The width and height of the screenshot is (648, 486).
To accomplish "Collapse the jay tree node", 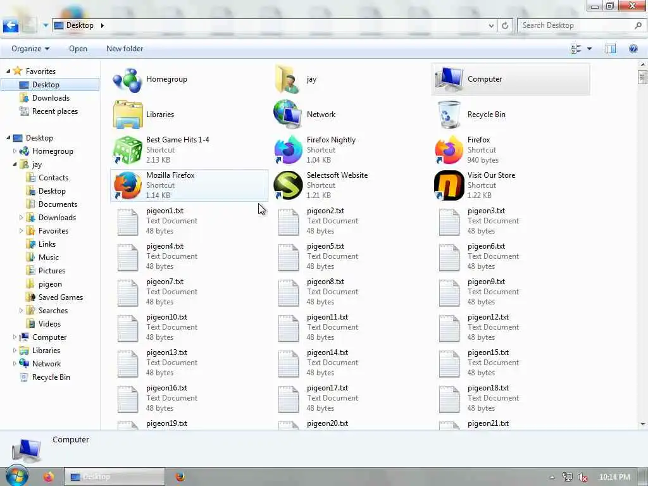I will (15, 164).
